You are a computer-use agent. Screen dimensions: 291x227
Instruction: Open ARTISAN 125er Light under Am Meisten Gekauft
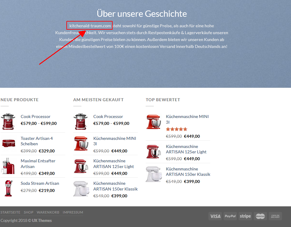pos(114,164)
